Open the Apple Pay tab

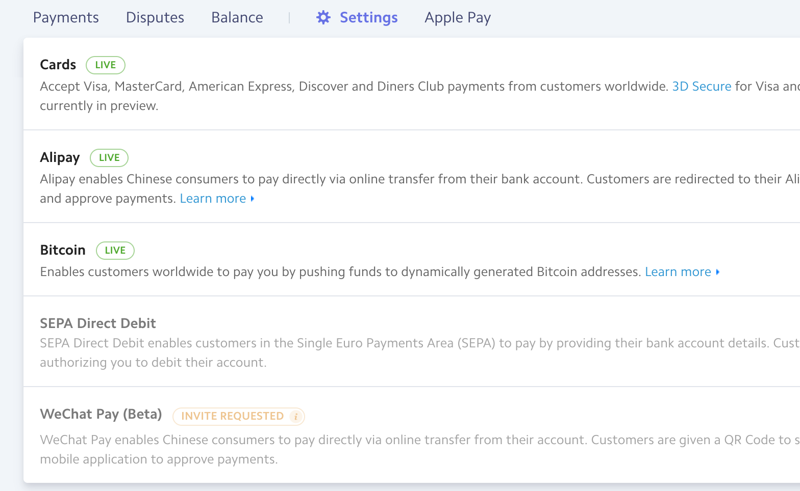457,18
